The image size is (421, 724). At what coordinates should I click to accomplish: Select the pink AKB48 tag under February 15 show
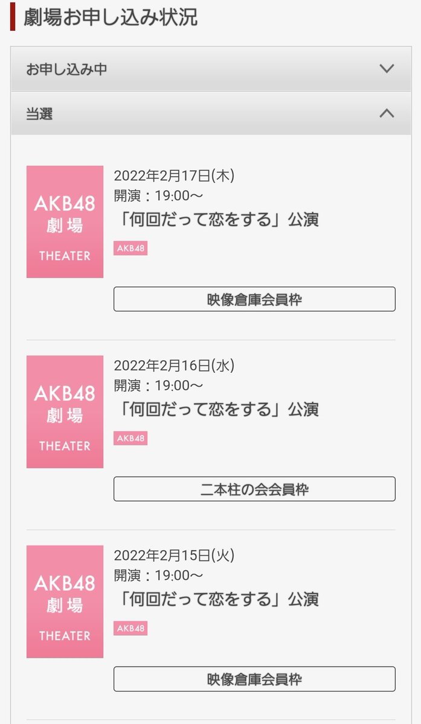(x=130, y=628)
